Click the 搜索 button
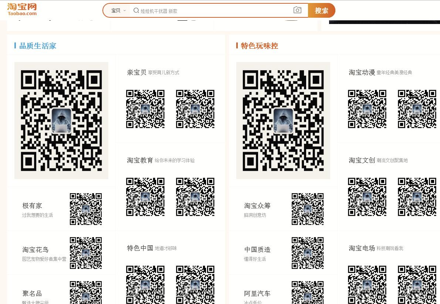This screenshot has height=304, width=440. coord(321,10)
